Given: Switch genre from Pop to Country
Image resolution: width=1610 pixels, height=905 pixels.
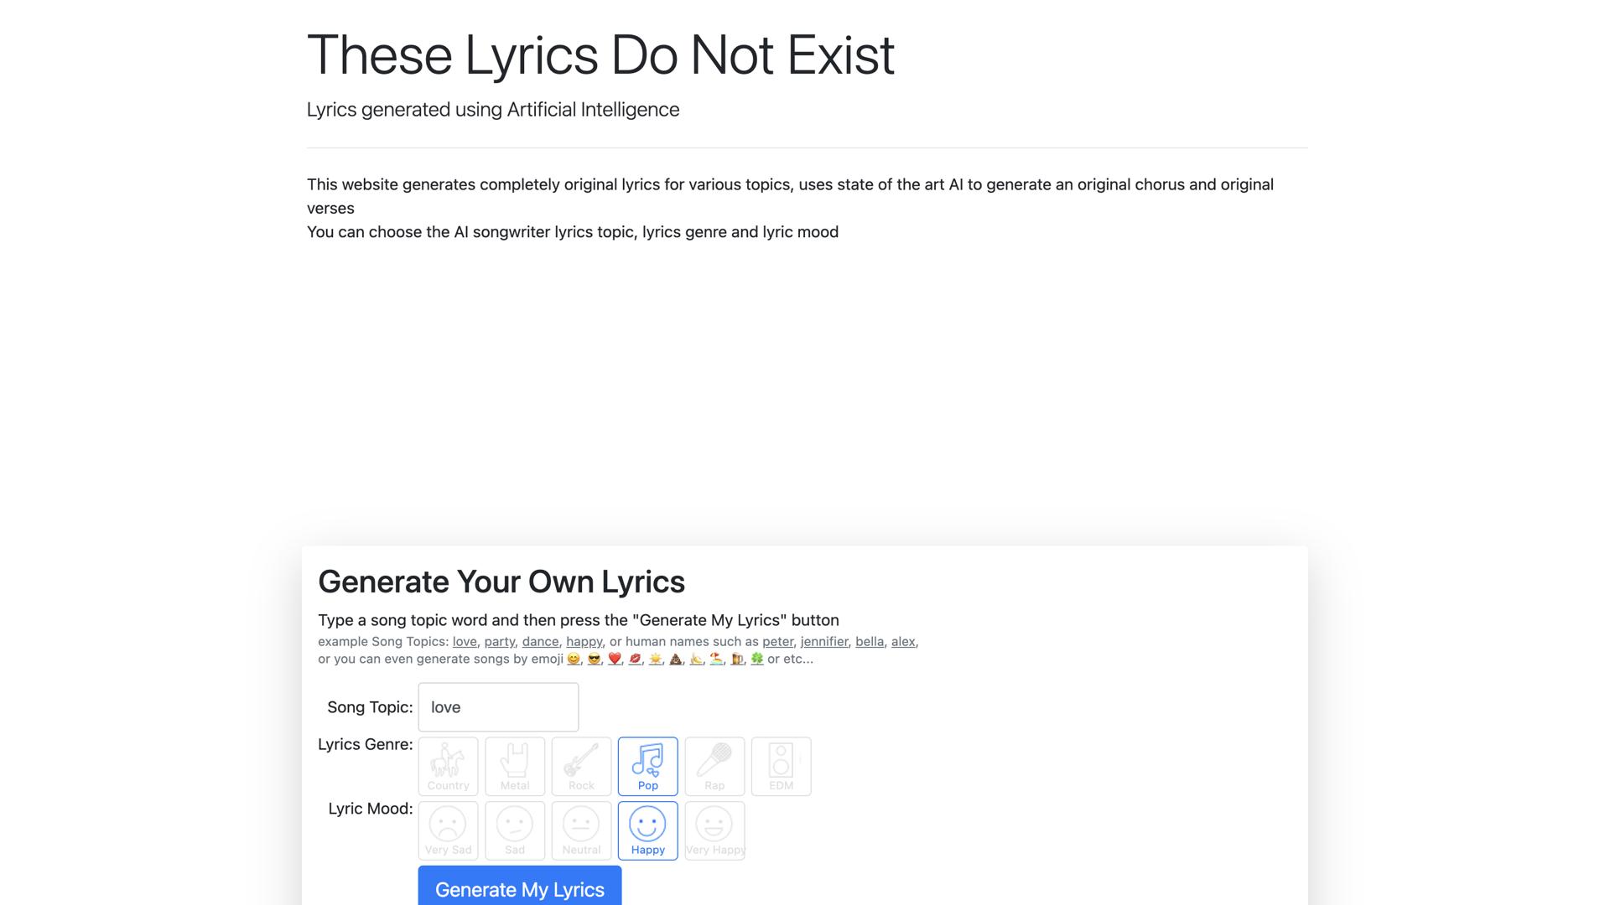Looking at the screenshot, I should click(448, 765).
